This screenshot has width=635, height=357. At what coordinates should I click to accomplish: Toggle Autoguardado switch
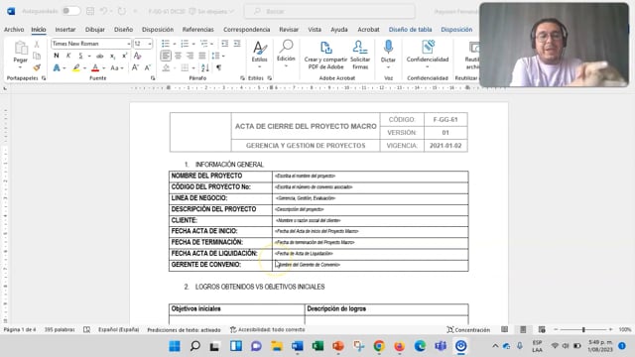[70, 11]
